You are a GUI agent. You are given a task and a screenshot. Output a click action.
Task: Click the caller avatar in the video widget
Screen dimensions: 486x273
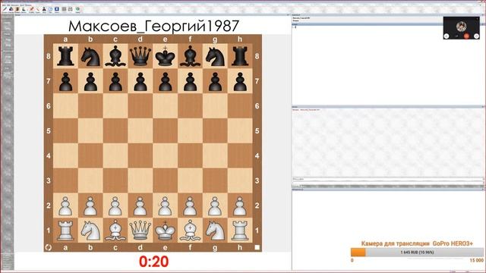tap(461, 27)
